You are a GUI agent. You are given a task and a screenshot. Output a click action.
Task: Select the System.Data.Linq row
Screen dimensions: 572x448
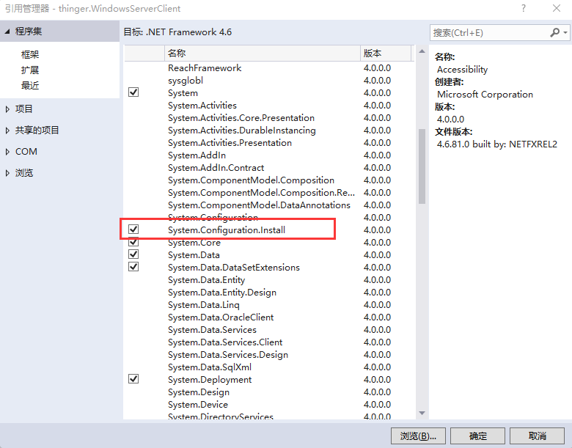[x=269, y=304]
